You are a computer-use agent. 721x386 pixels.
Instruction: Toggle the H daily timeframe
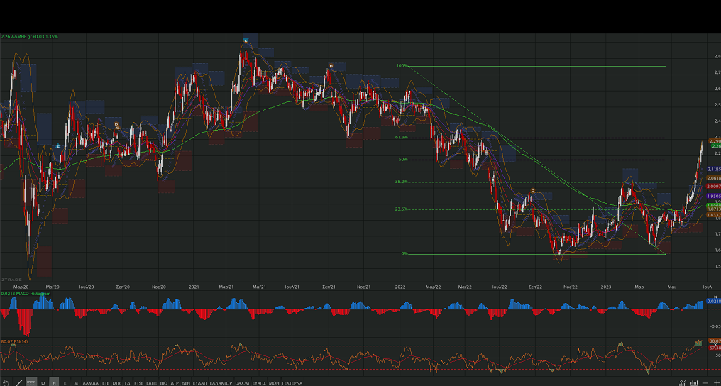[x=53, y=382]
